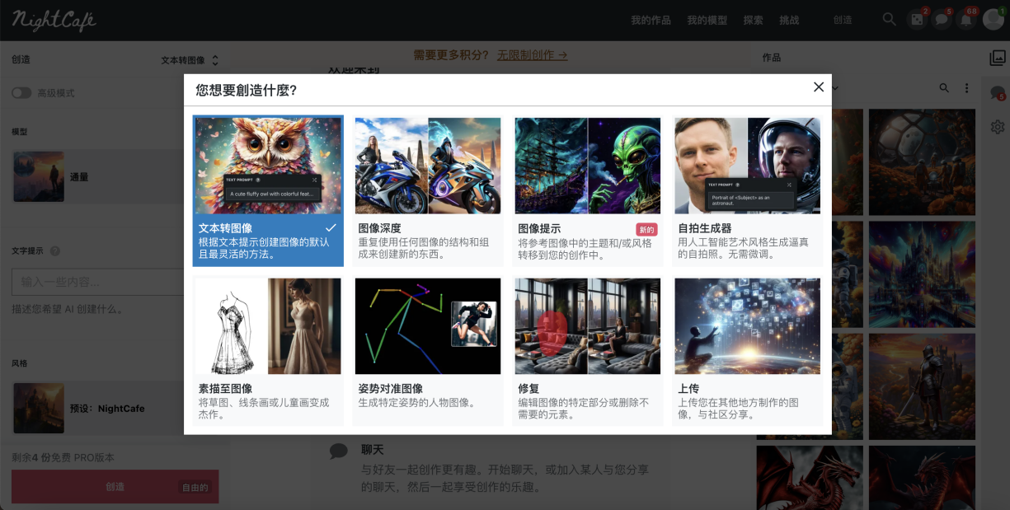
Task: Toggle the 高级模式 switch
Action: [21, 93]
